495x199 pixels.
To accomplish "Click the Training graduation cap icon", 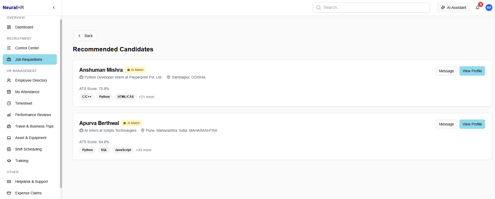I will (x=9, y=161).
